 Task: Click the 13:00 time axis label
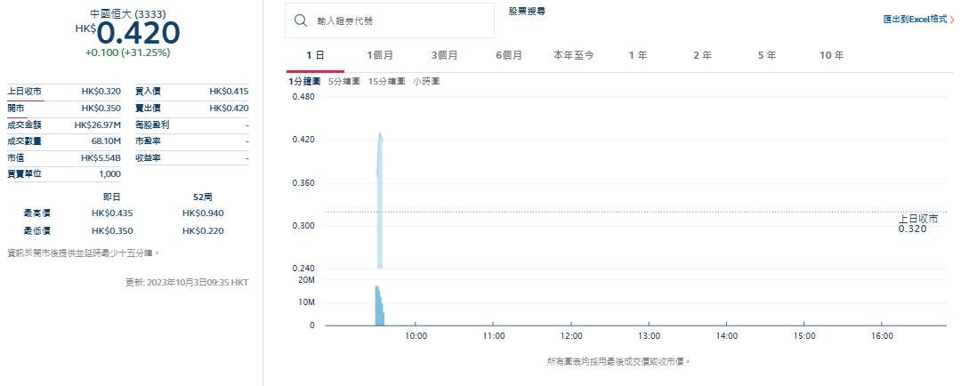649,336
